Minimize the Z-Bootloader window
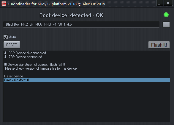The width and height of the screenshot is (174, 125). 159,3
